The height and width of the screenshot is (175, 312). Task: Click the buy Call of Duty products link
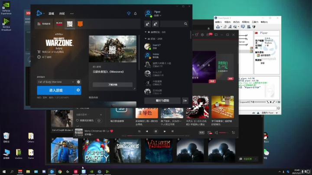tap(51, 52)
